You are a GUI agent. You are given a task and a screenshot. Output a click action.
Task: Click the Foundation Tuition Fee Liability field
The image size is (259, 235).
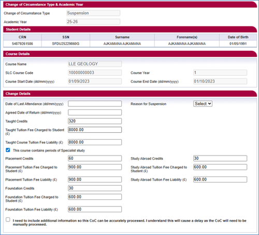coord(95,209)
